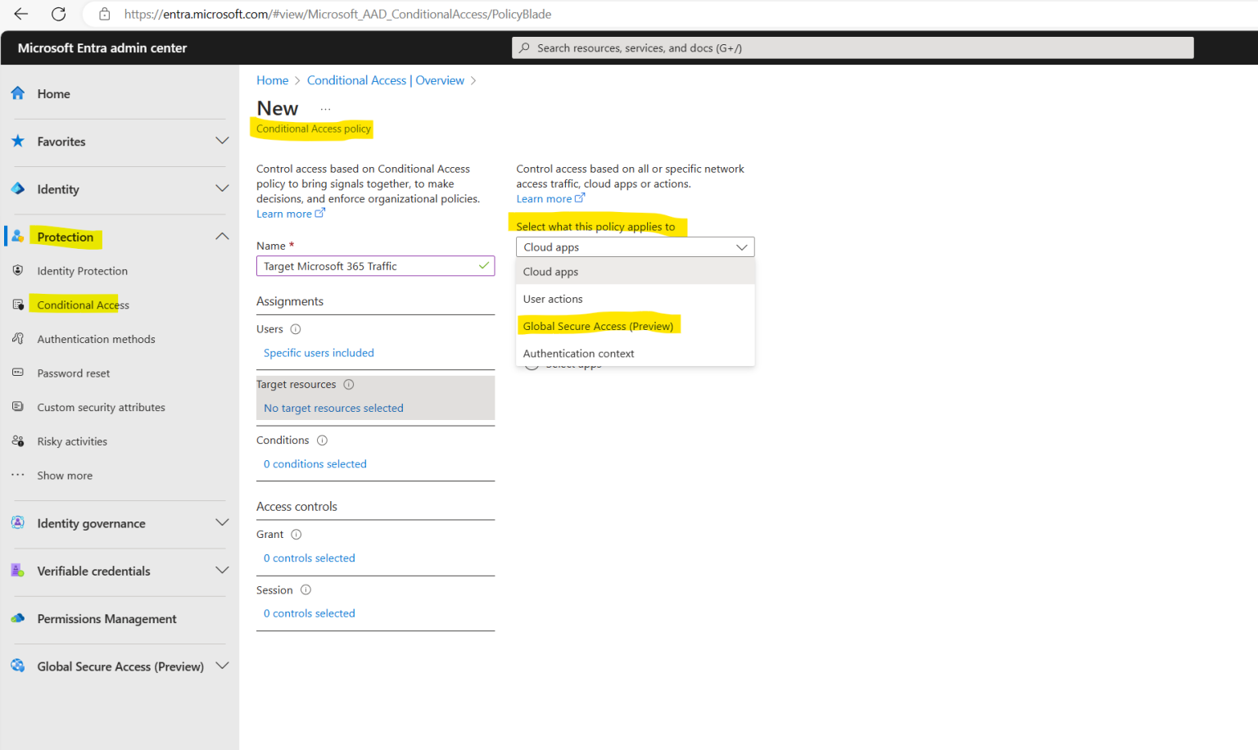The image size is (1258, 750).
Task: Click the Password reset icon
Action: pos(18,373)
